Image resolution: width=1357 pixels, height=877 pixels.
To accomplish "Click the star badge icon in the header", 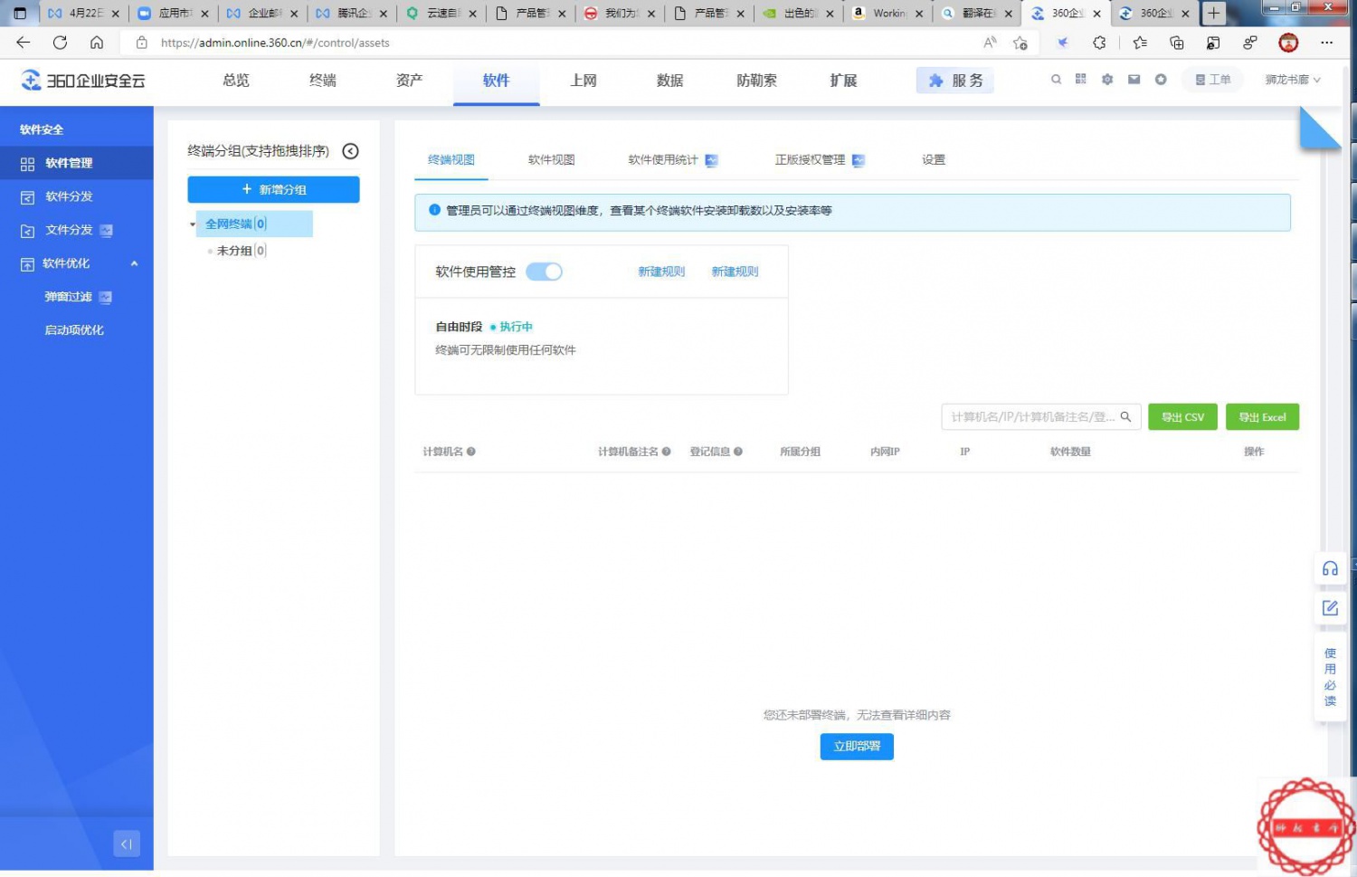I will (1161, 80).
